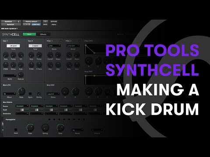Click the Arpeggiator Swing knob
The width and height of the screenshot is (210, 157).
click(45, 128)
